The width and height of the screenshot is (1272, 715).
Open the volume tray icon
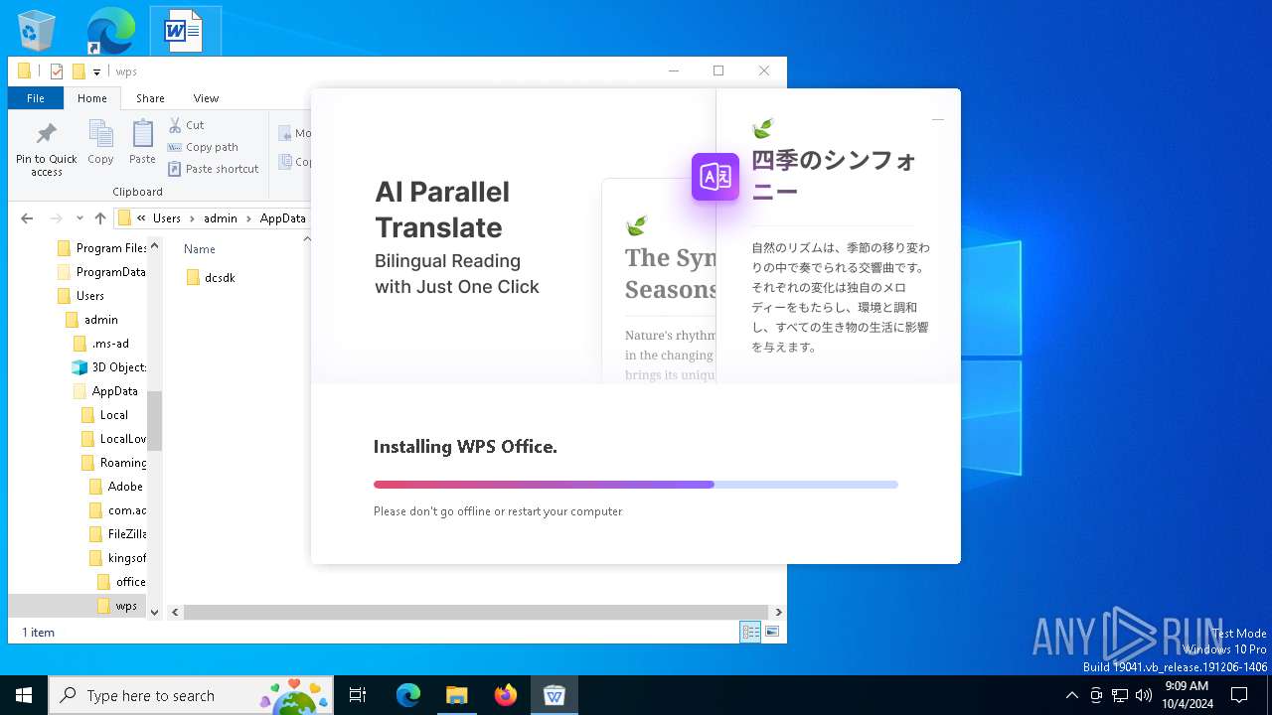coord(1143,695)
